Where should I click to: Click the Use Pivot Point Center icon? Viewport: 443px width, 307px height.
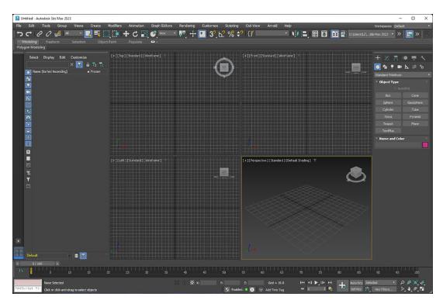pyautogui.click(x=182, y=34)
